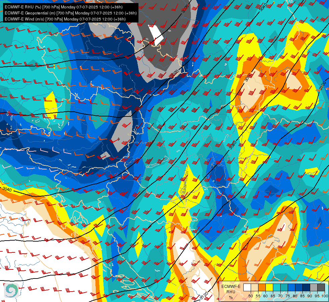Select the orange 55-60% legend swatch

262,287
